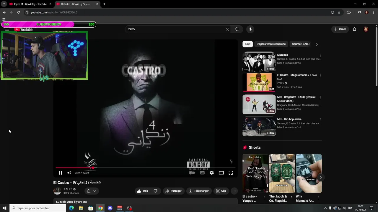Open the YouTube account avatar menu

click(366, 29)
